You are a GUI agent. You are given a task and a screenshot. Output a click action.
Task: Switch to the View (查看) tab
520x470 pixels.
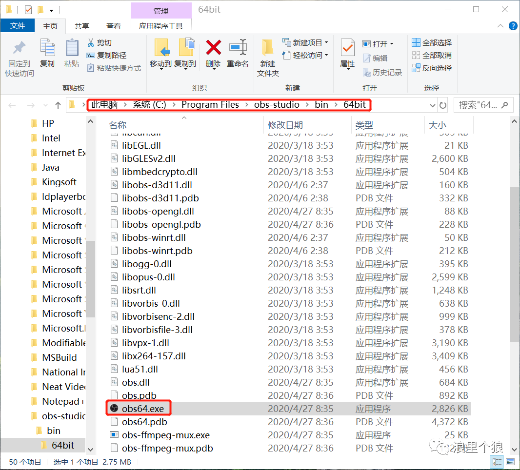pos(114,26)
